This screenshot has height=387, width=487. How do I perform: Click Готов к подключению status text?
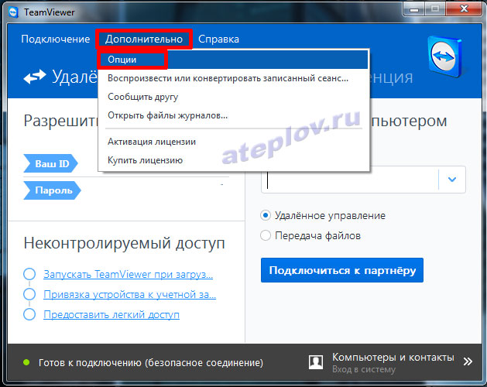[x=151, y=362]
